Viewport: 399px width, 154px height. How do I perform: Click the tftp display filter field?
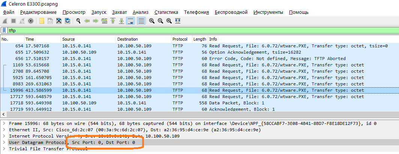(187, 30)
